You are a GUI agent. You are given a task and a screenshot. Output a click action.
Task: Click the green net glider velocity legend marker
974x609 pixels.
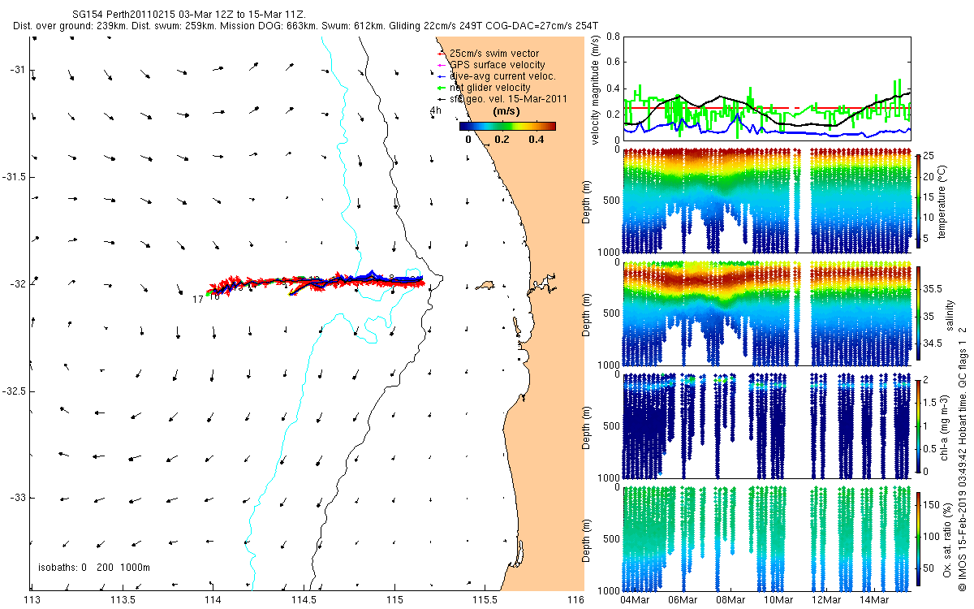[442, 88]
